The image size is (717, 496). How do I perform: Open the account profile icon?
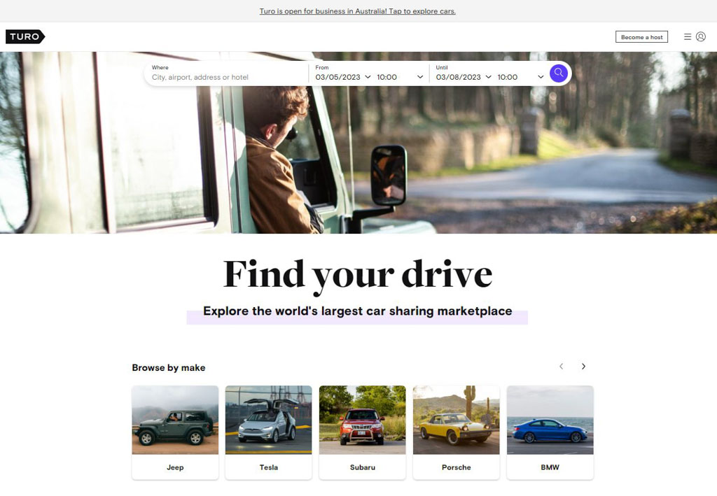click(701, 36)
